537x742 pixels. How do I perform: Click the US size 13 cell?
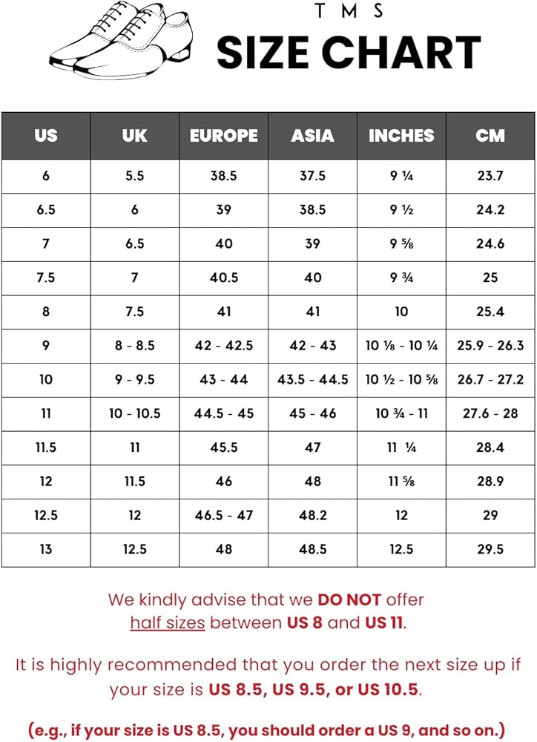pyautogui.click(x=46, y=549)
